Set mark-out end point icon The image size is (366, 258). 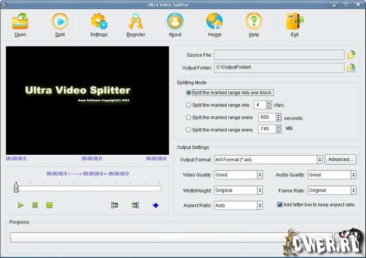click(x=135, y=205)
